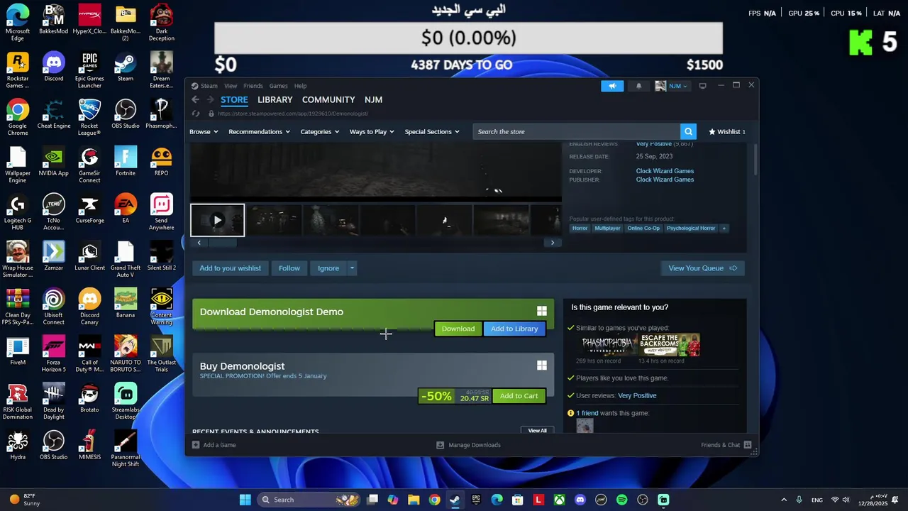Click the Epic Games taskbar icon
Viewport: 908px width, 511px height.
[x=476, y=500]
